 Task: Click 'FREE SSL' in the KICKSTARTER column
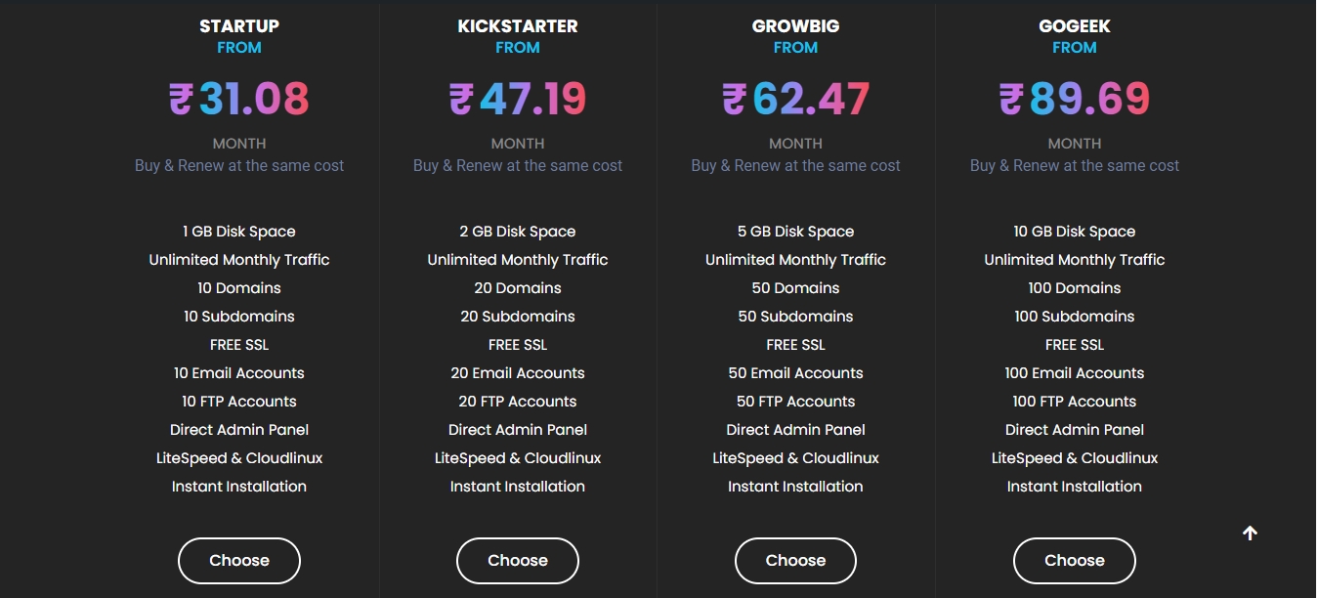pos(518,345)
